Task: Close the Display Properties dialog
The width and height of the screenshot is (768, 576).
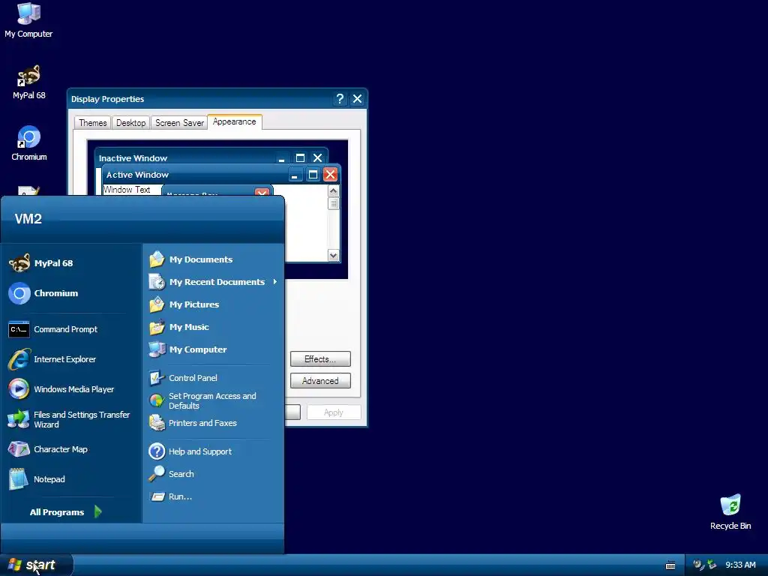Action: tap(358, 99)
